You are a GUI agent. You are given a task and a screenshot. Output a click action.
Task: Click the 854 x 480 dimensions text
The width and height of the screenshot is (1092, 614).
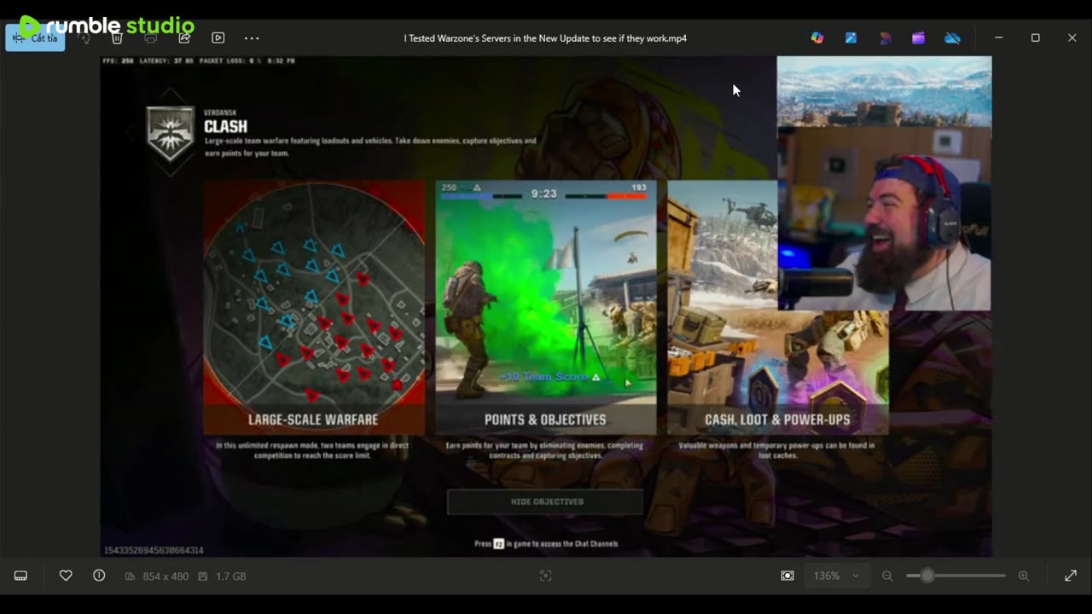tap(166, 576)
